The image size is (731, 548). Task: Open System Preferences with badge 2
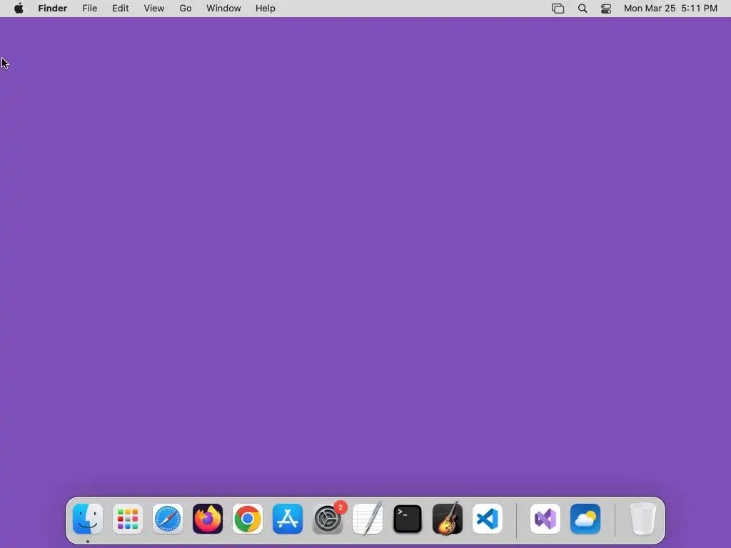pos(328,519)
